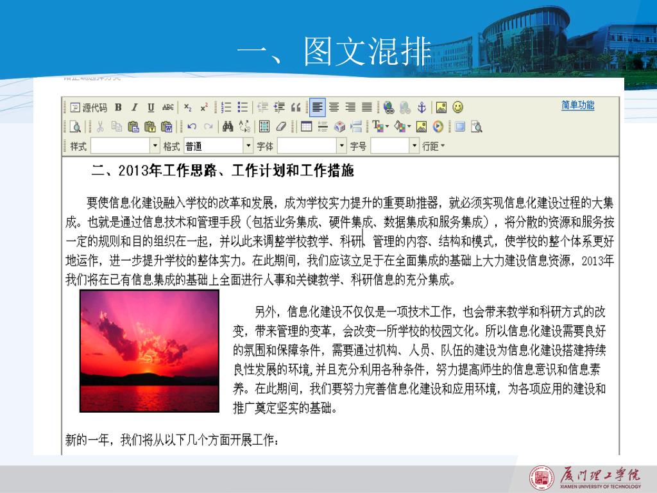The width and height of the screenshot is (657, 493).
Task: Align text left
Action: coord(317,107)
